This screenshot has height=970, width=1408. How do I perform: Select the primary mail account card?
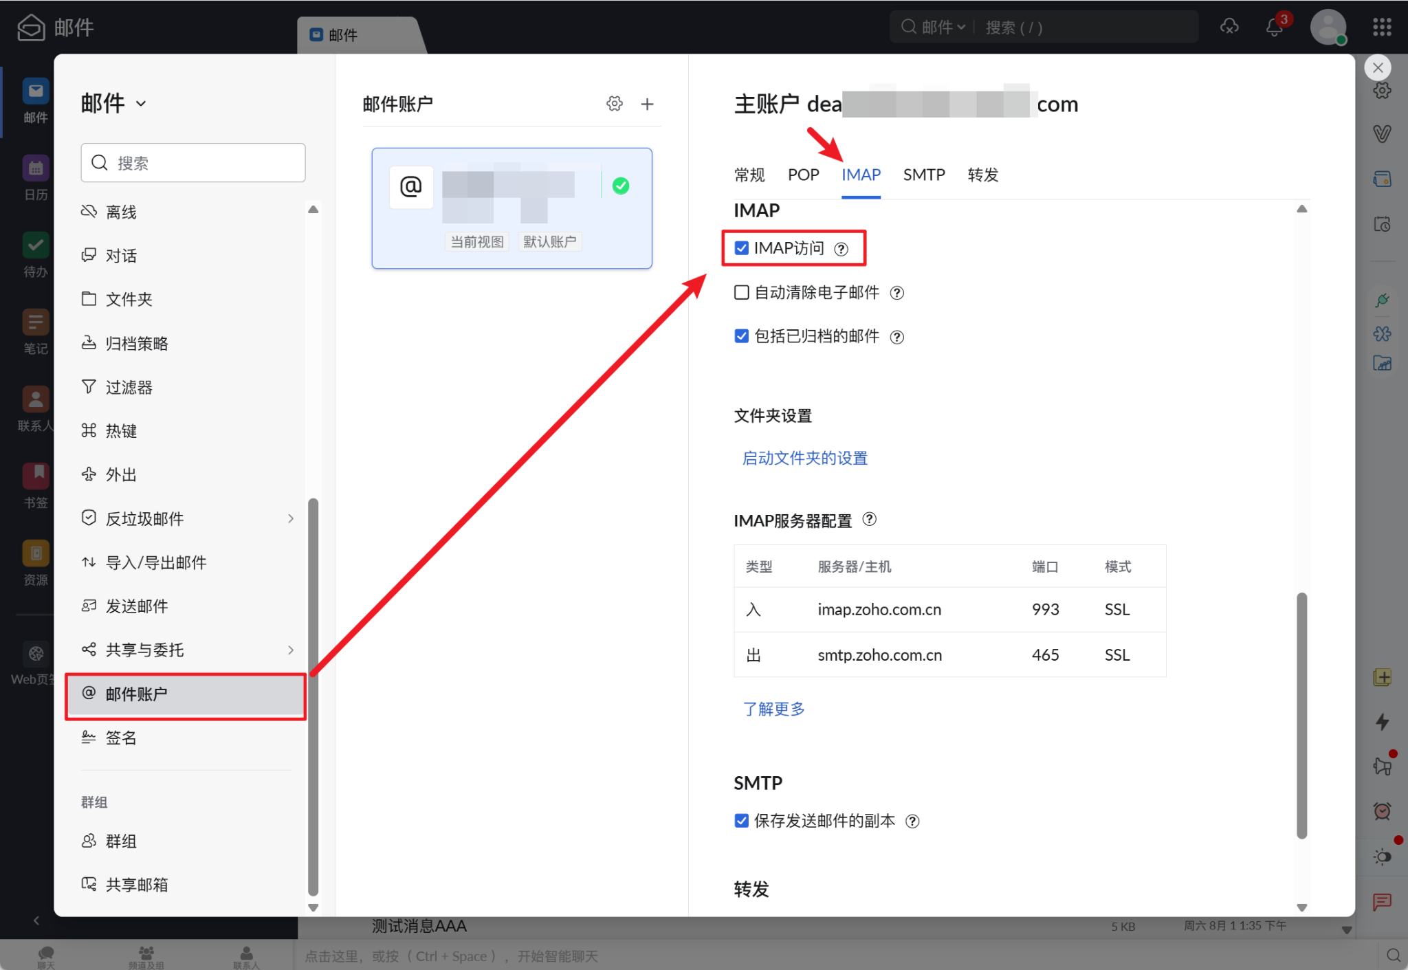pyautogui.click(x=511, y=208)
